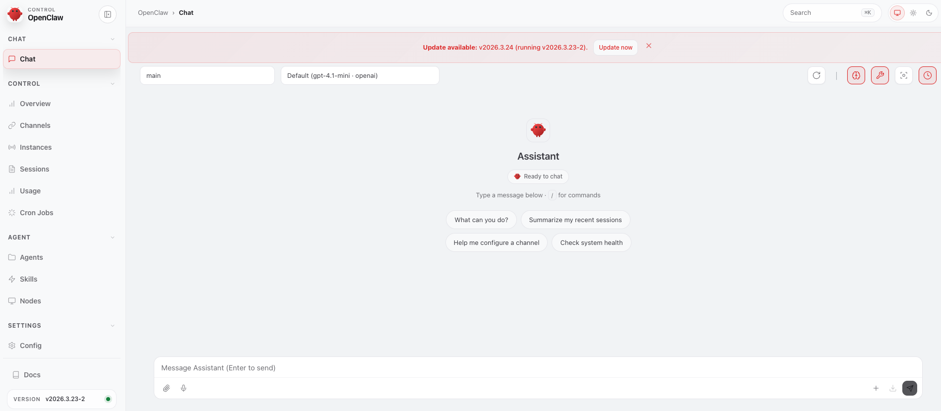
Task: Switch to dark theme moon icon
Action: [929, 13]
